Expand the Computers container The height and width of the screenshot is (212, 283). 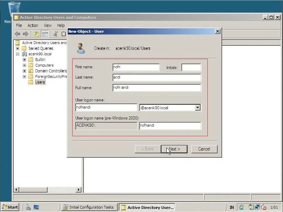click(x=25, y=65)
